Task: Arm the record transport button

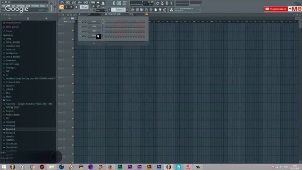Action: (x=76, y=7)
